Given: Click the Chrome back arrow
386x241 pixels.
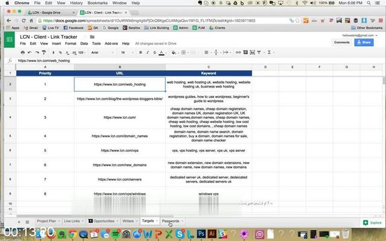Looking at the screenshot, I should [9, 20].
